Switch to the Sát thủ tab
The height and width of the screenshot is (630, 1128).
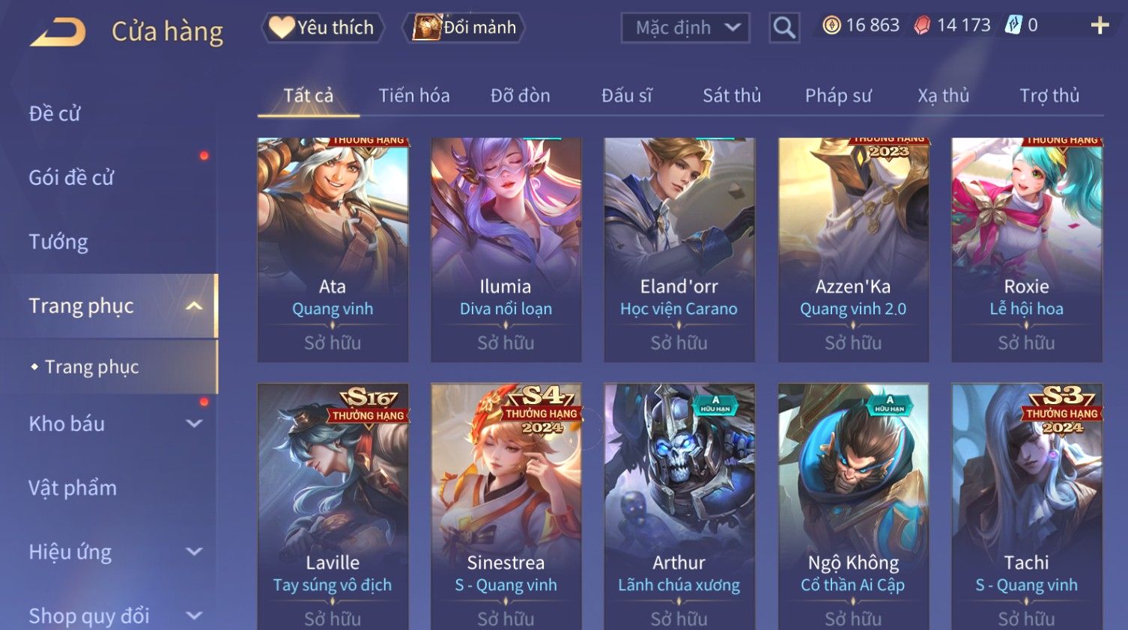732,96
